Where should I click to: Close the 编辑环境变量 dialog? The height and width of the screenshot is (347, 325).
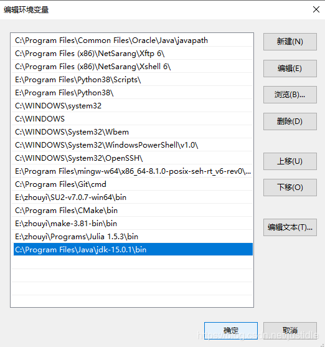pyautogui.click(x=316, y=9)
